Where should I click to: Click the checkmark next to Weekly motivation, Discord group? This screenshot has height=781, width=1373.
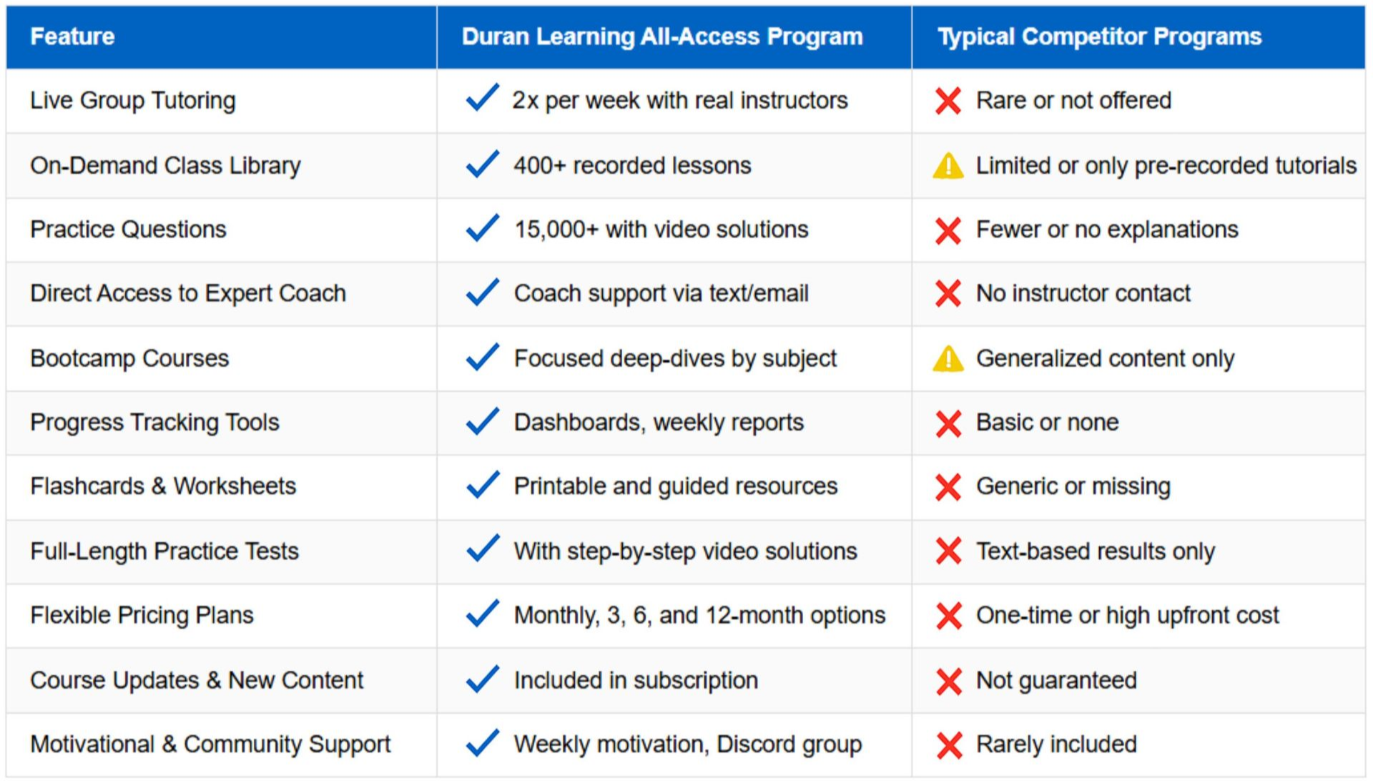[x=483, y=743]
